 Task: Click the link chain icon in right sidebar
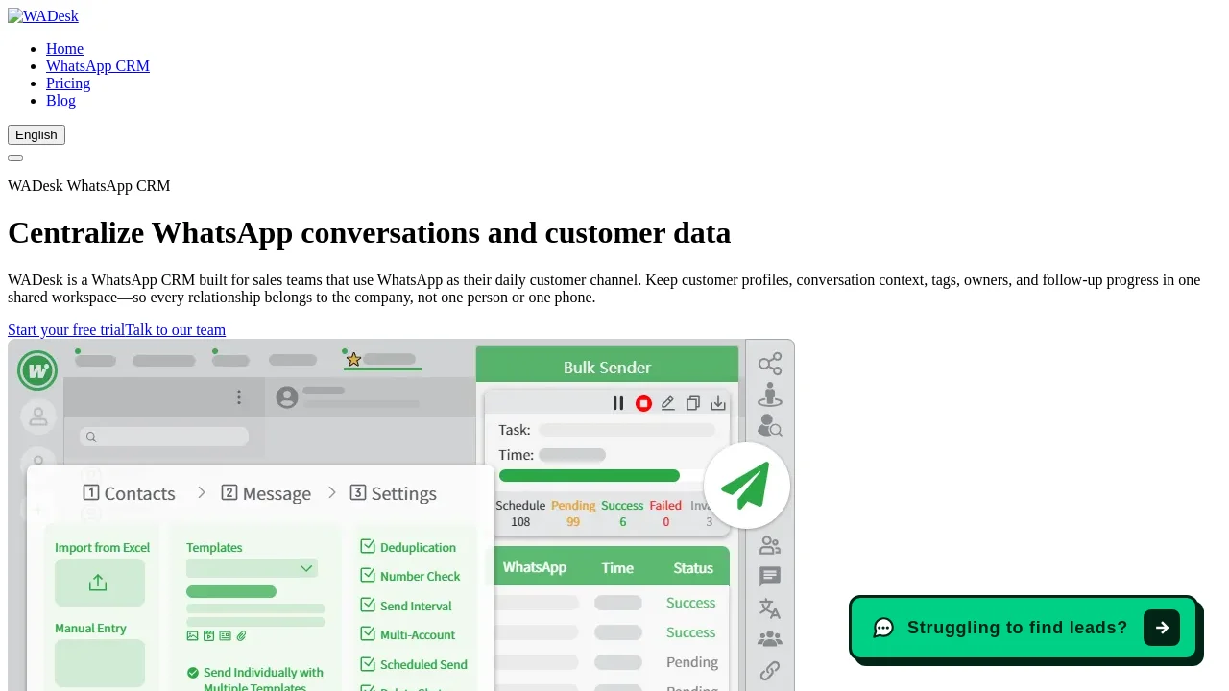pyautogui.click(x=770, y=670)
